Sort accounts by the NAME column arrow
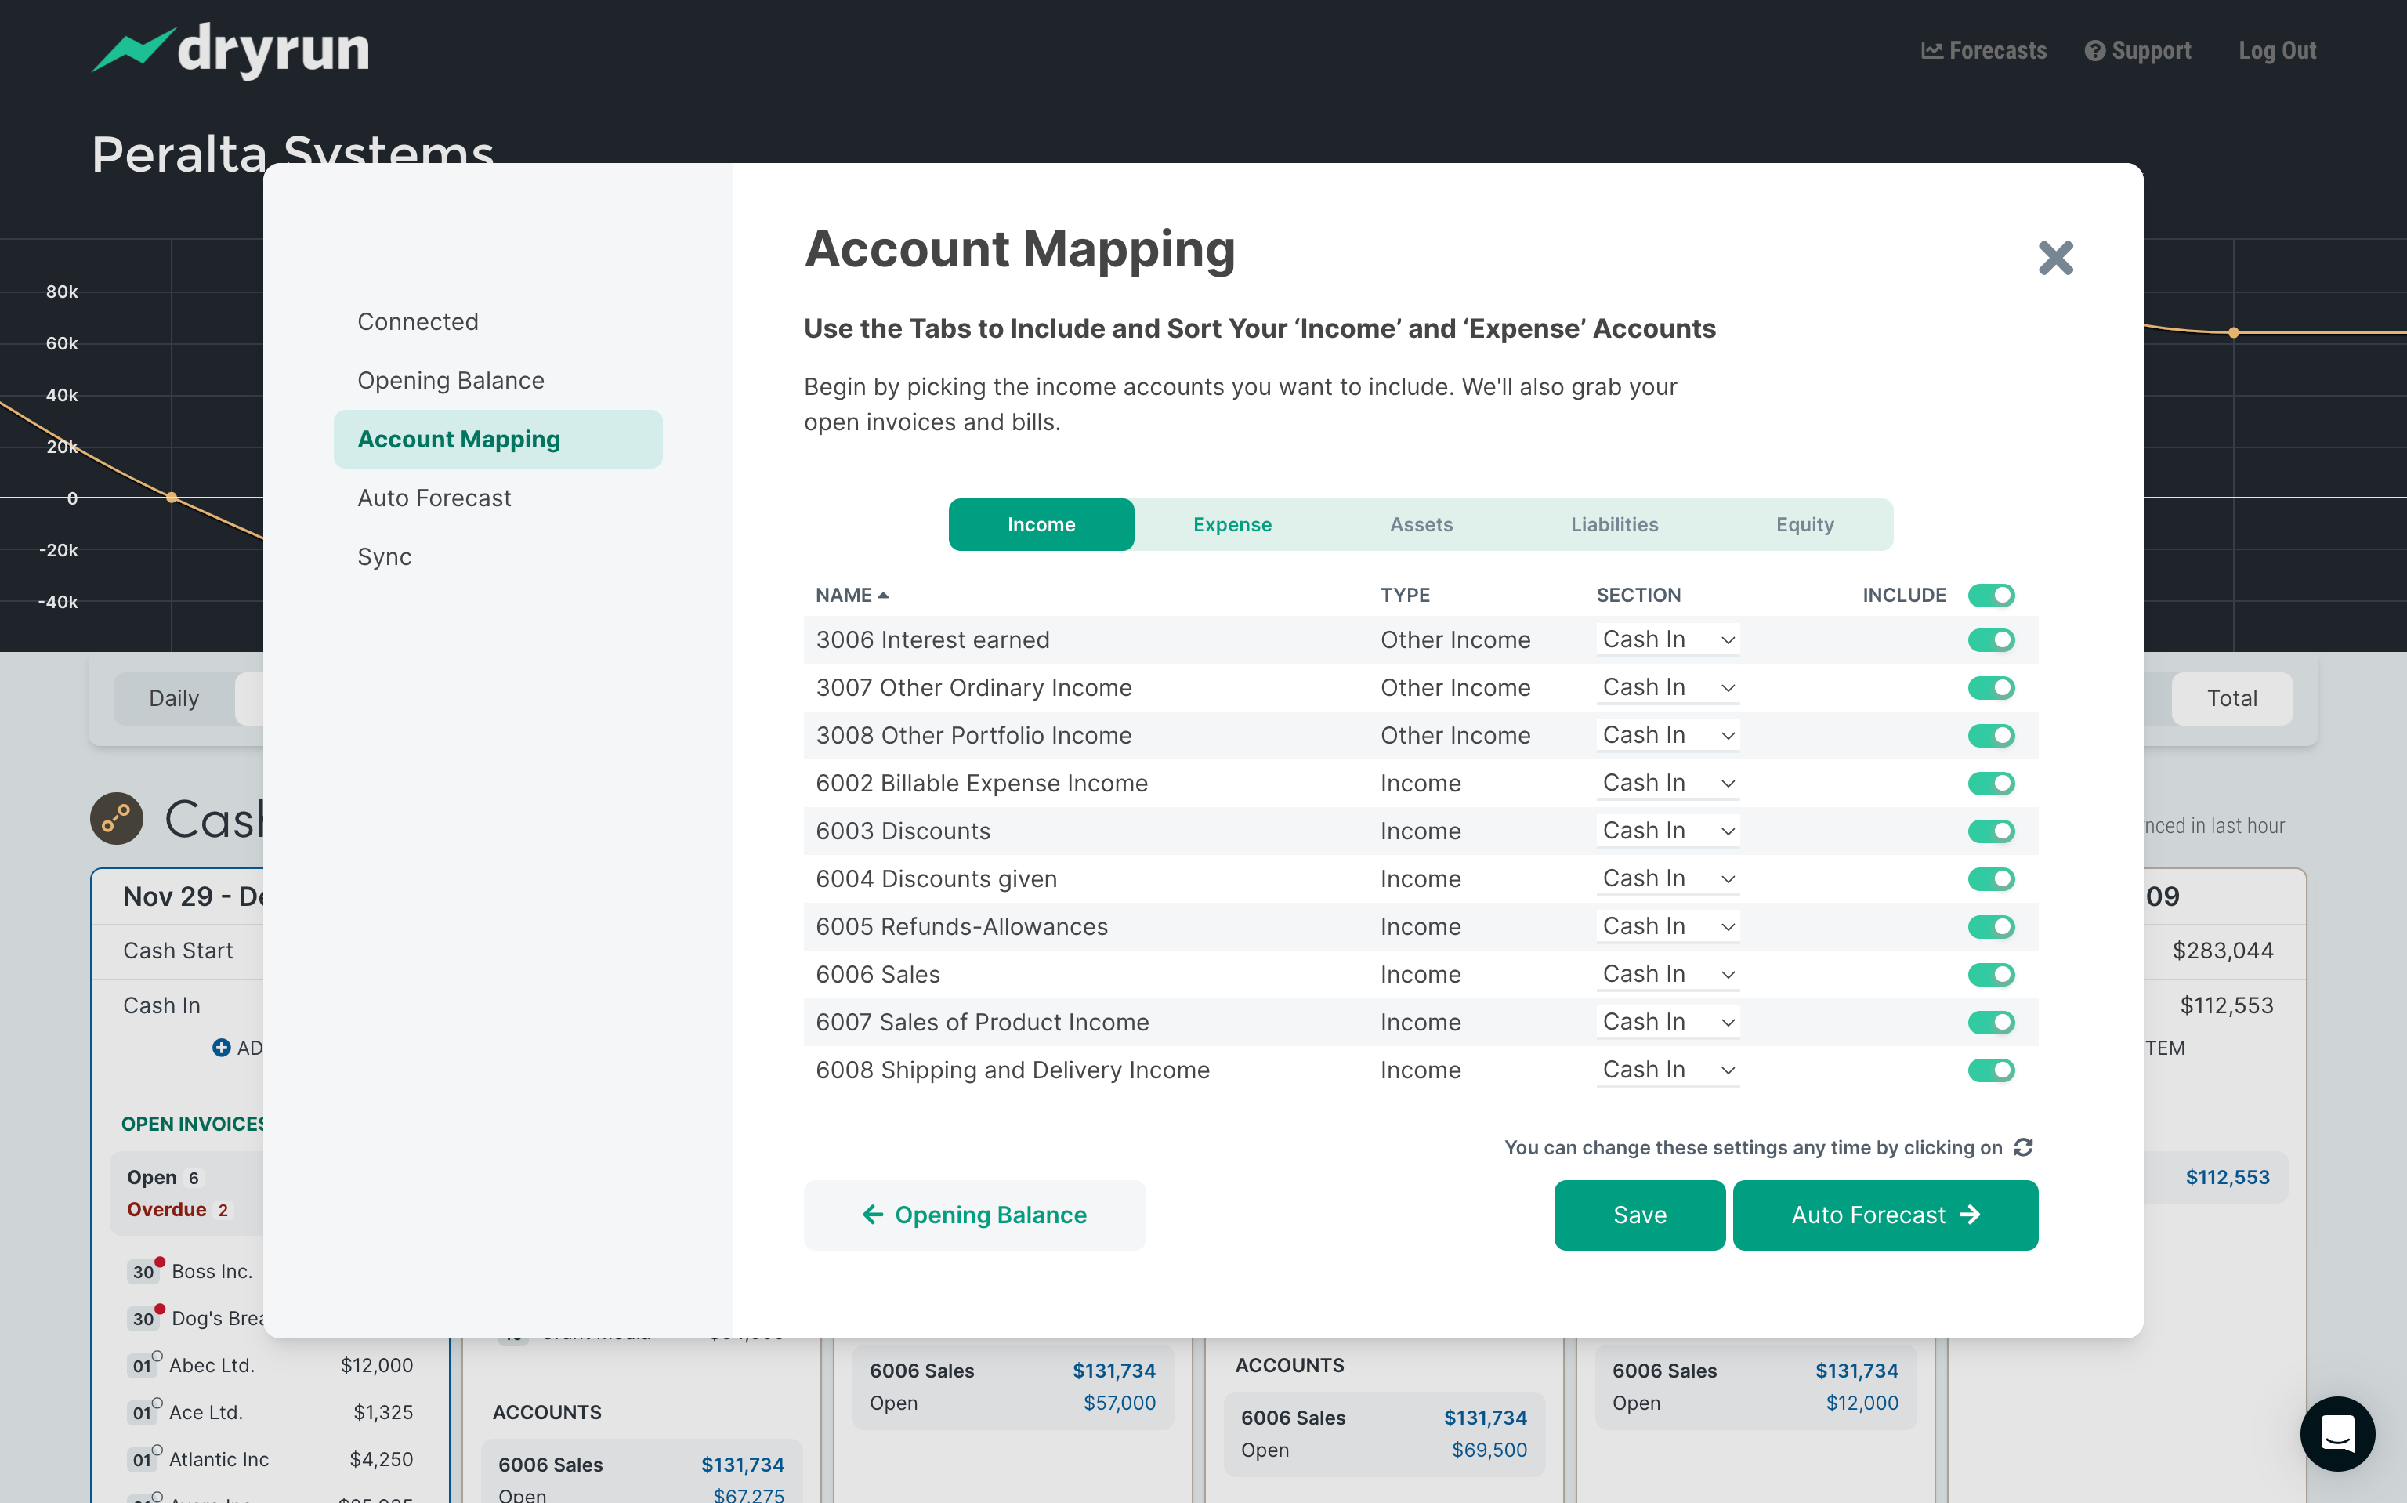 click(x=884, y=596)
